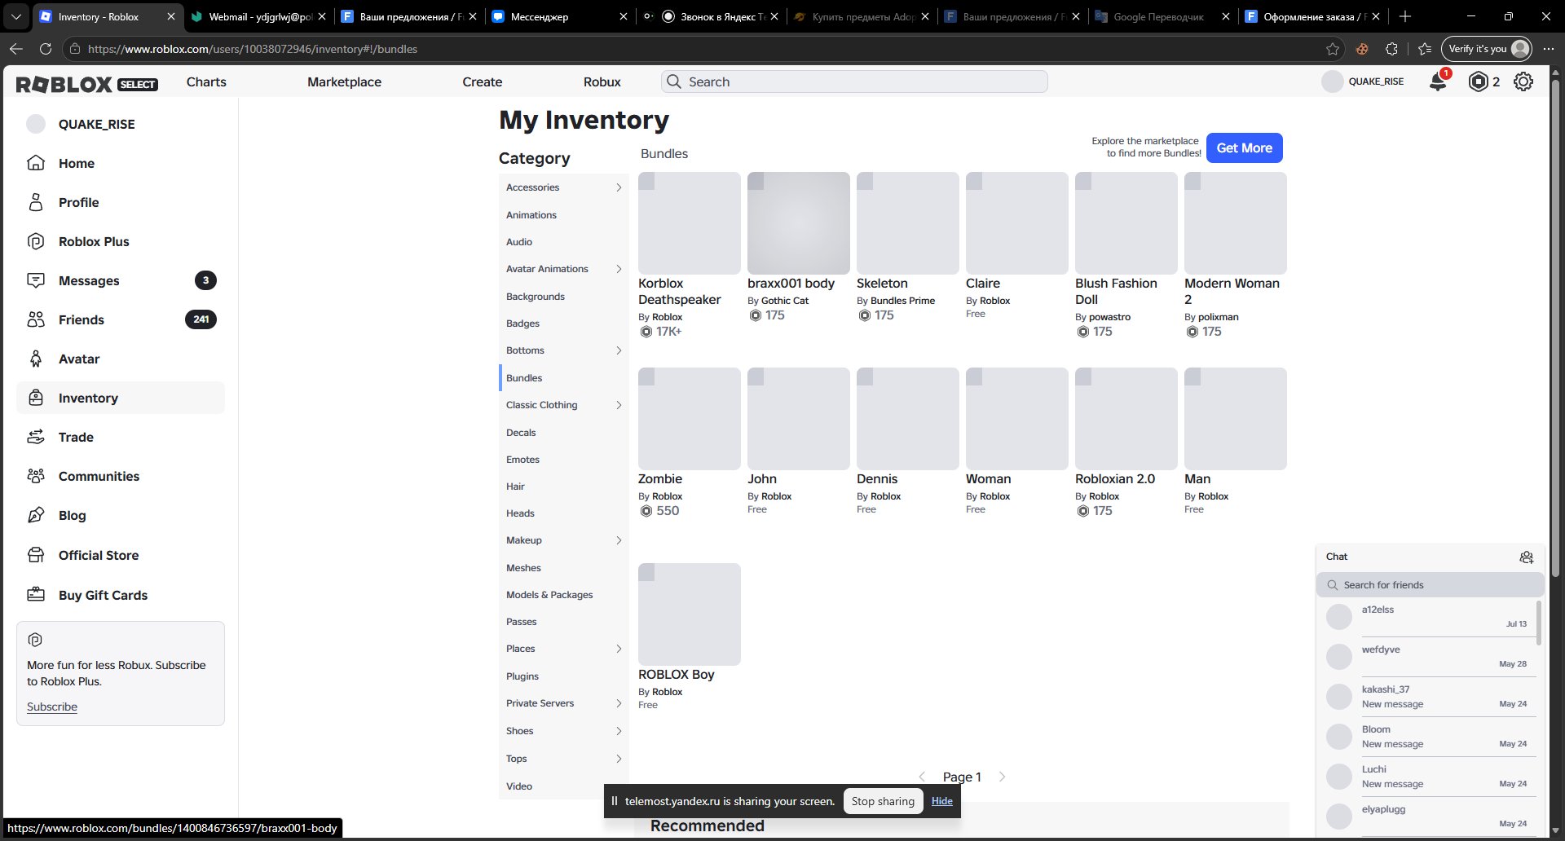Image resolution: width=1565 pixels, height=841 pixels.
Task: Click the chat group icon in Chat header
Action: click(x=1527, y=557)
